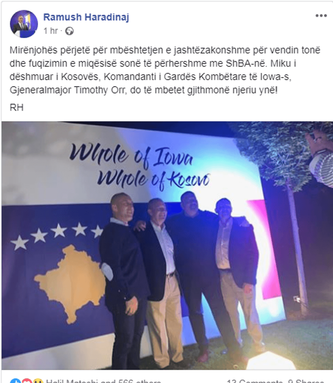Viewport: 333px width, 383px height.
Task: Click the public globe privacy icon
Action: coord(70,31)
